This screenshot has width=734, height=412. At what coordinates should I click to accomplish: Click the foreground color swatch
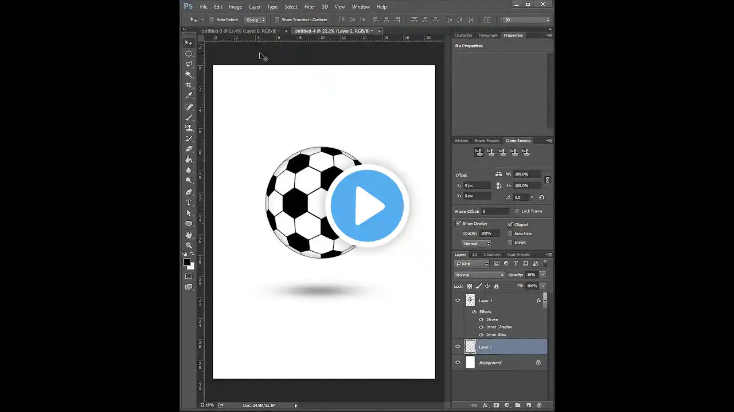186,262
